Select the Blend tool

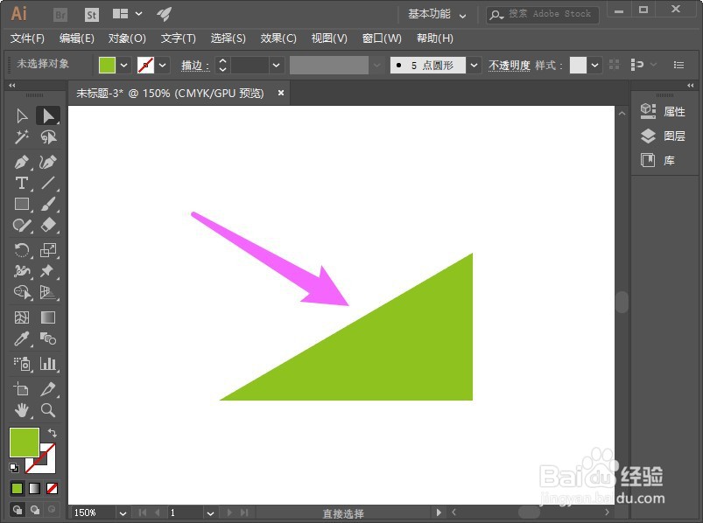[48, 339]
